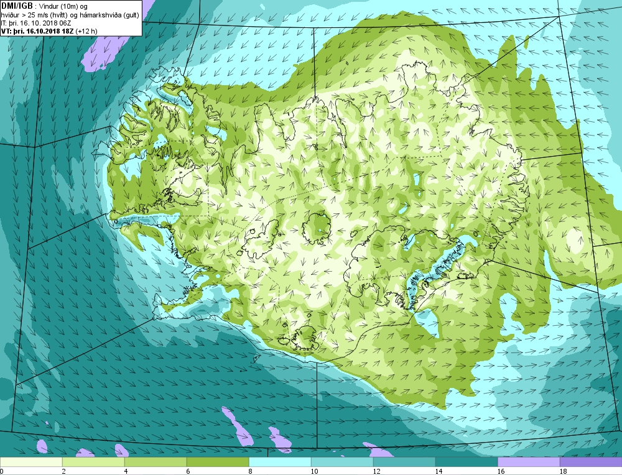Click the '6' label on the wind scale
The width and height of the screenshot is (622, 475).
188,471
